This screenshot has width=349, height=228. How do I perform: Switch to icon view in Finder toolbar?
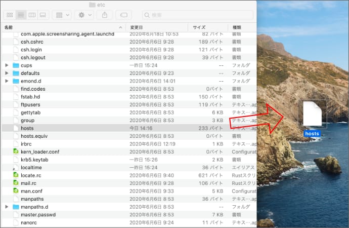coord(9,15)
